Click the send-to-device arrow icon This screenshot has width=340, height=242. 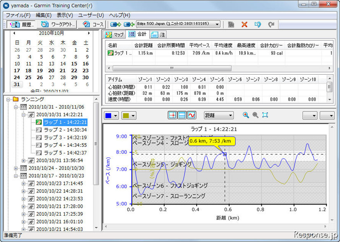coord(115,24)
